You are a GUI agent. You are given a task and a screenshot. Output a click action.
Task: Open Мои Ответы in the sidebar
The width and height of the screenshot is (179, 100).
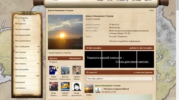click(20, 64)
